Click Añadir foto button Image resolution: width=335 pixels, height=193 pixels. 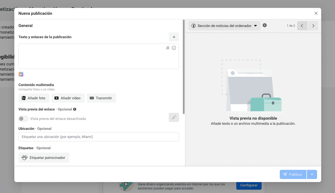34,98
